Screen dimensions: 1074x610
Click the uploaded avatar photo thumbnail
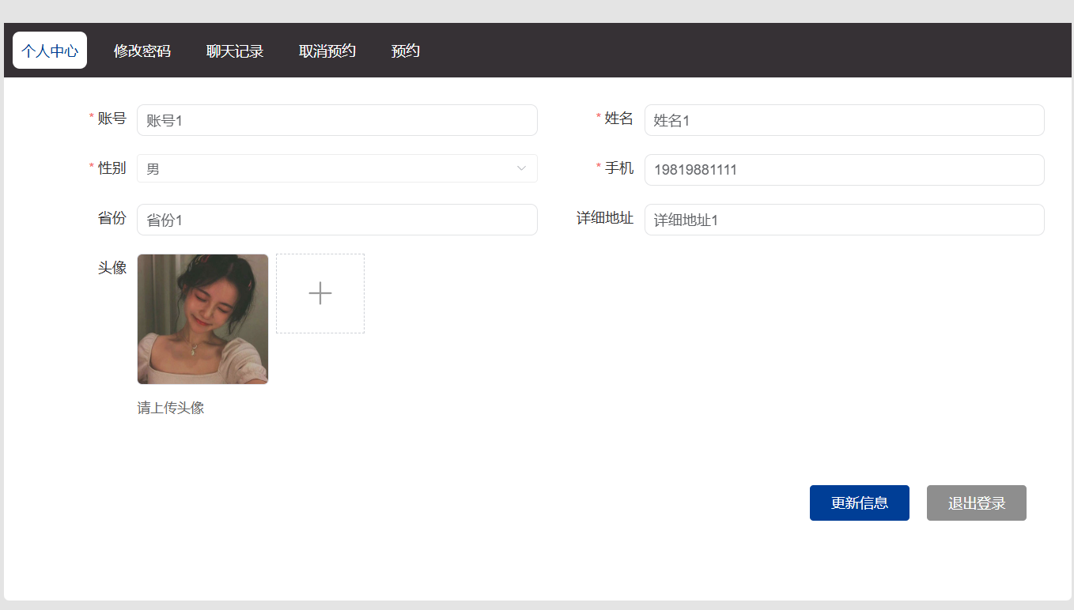pos(202,319)
